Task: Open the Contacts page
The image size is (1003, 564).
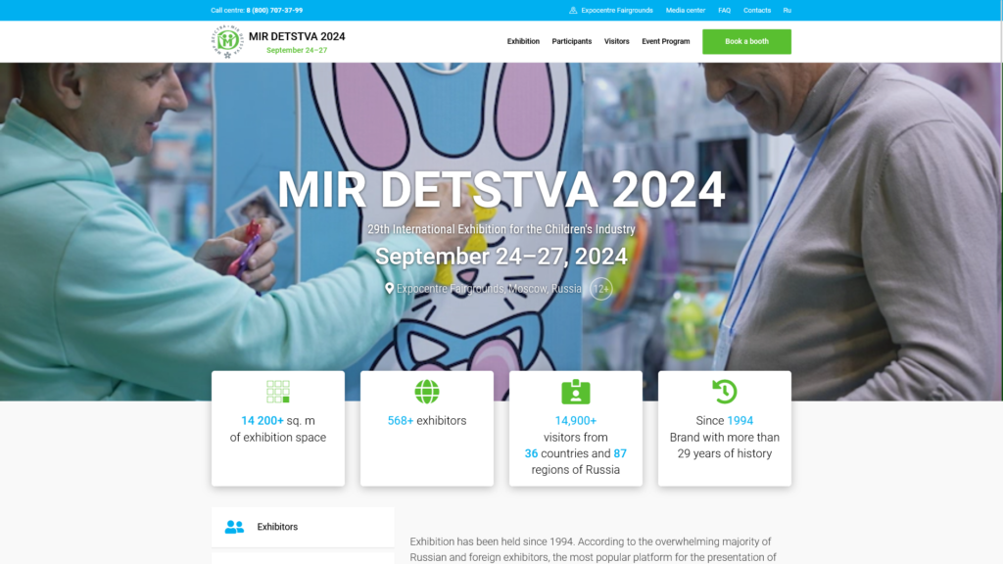Action: pyautogui.click(x=757, y=10)
